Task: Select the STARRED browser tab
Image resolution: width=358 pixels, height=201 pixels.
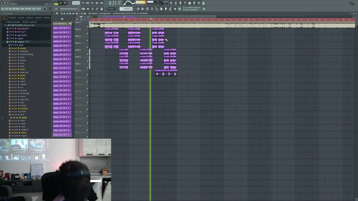Action: click(x=47, y=18)
